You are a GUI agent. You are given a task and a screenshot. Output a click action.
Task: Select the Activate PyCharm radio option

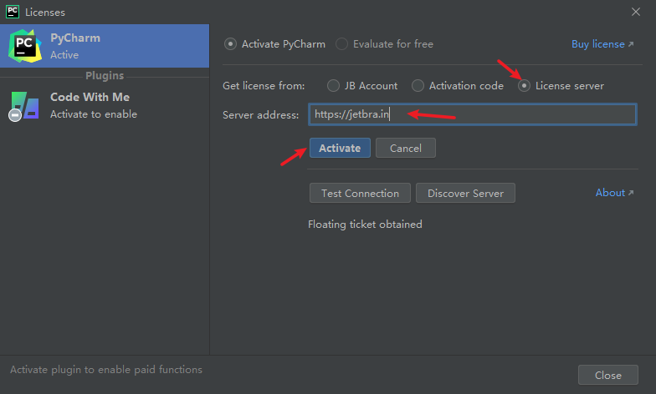coord(231,44)
